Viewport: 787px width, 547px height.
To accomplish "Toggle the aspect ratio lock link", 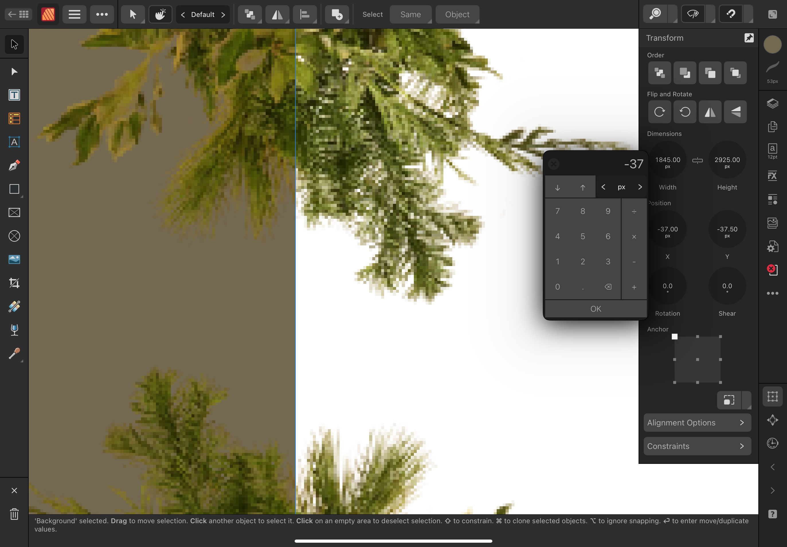I will click(697, 160).
